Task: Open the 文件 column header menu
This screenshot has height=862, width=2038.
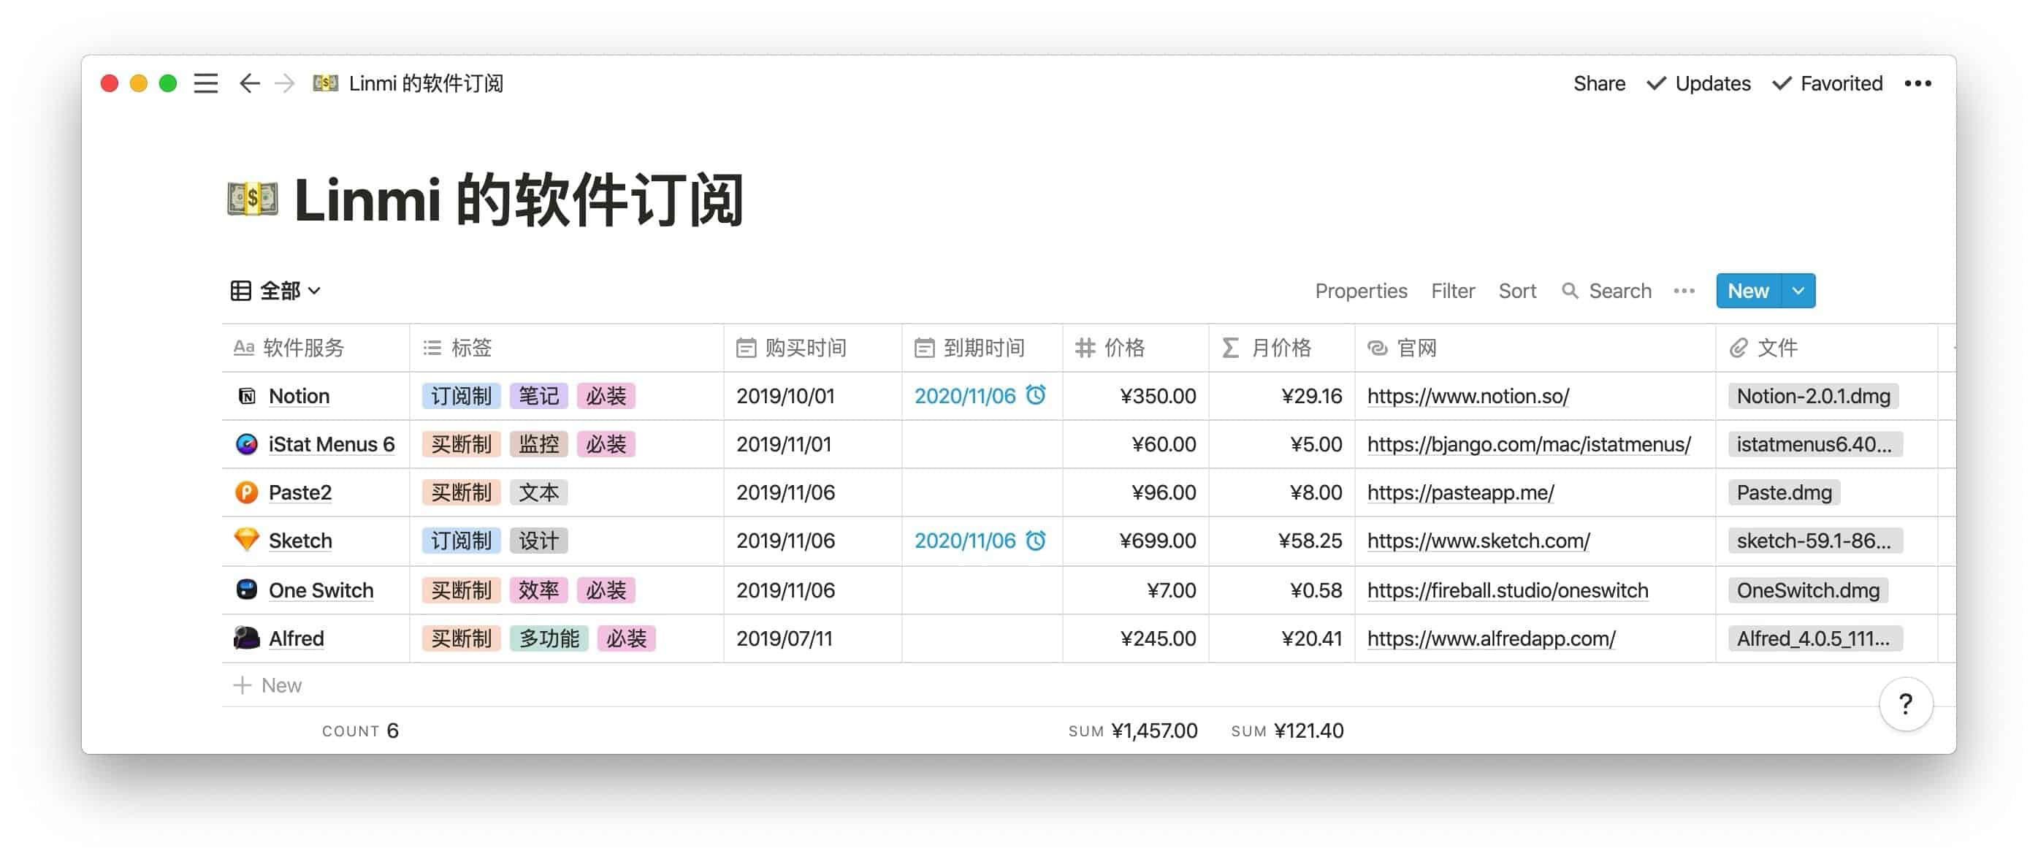Action: click(x=1826, y=348)
